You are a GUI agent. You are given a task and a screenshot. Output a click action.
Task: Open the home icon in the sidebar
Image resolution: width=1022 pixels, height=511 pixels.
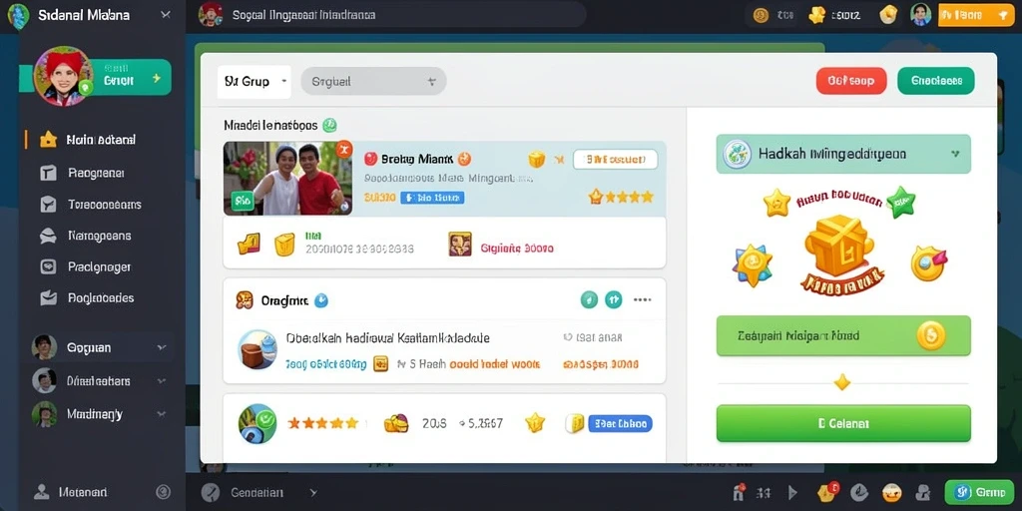pos(48,140)
